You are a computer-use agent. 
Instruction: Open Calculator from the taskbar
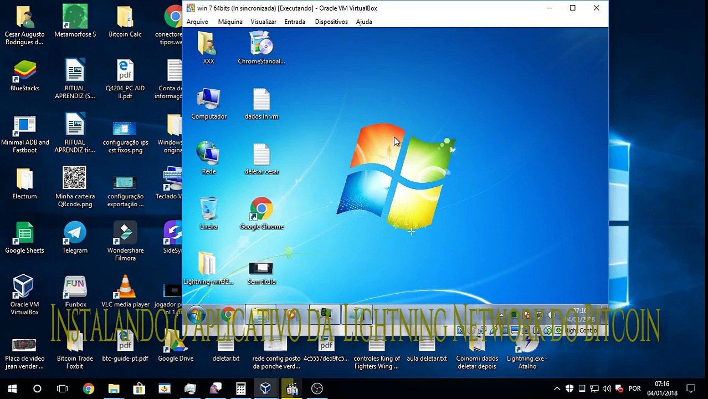[241, 388]
